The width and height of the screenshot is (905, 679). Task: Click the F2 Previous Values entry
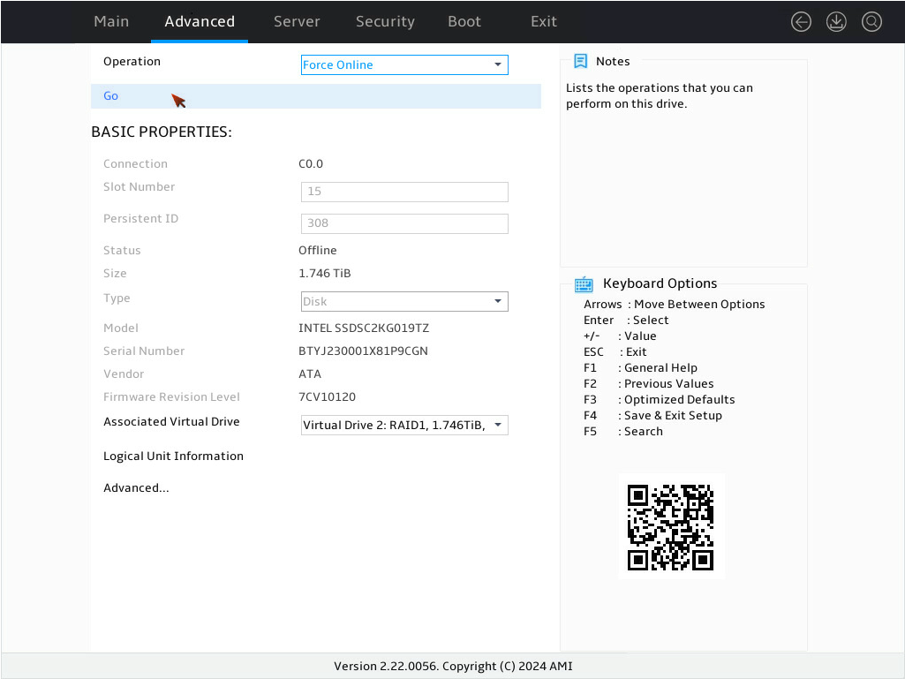click(649, 383)
